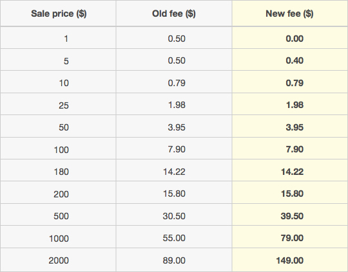
Task: Click the new fee value 79.00
Action: pyautogui.click(x=292, y=238)
